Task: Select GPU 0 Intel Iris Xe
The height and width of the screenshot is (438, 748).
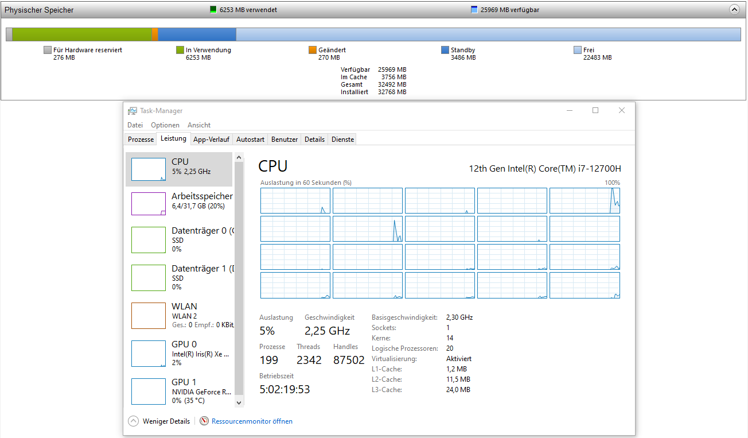Action: click(x=179, y=353)
